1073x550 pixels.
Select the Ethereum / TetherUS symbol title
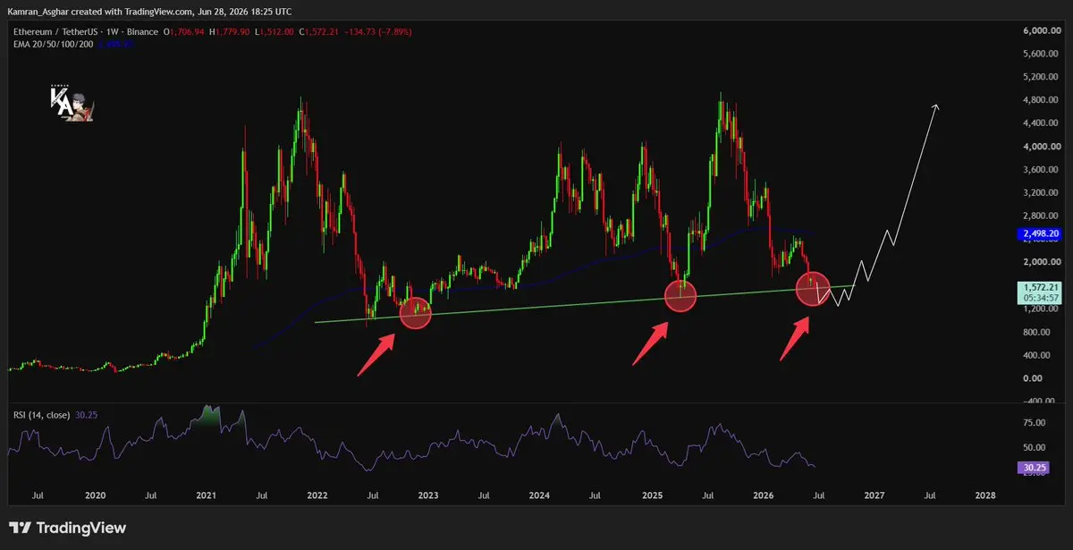[x=56, y=31]
